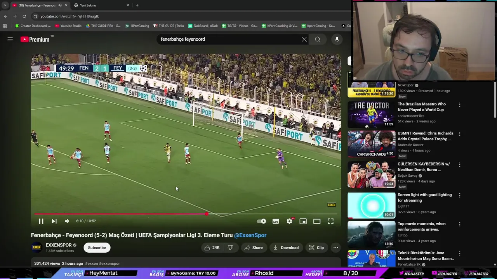This screenshot has width=497, height=279.
Task: Open the 'THE GUIDE FIFA' bookmark
Action: pos(103,26)
